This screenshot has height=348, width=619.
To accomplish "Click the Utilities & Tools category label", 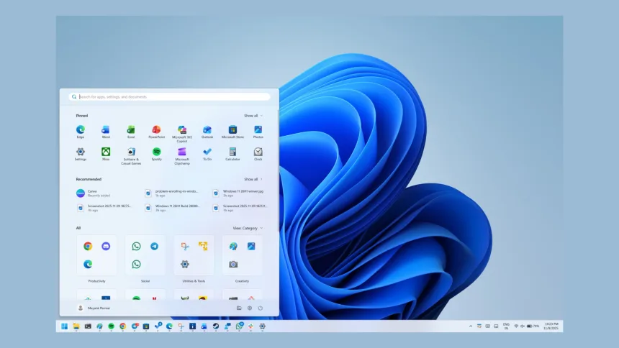I will 194,281.
